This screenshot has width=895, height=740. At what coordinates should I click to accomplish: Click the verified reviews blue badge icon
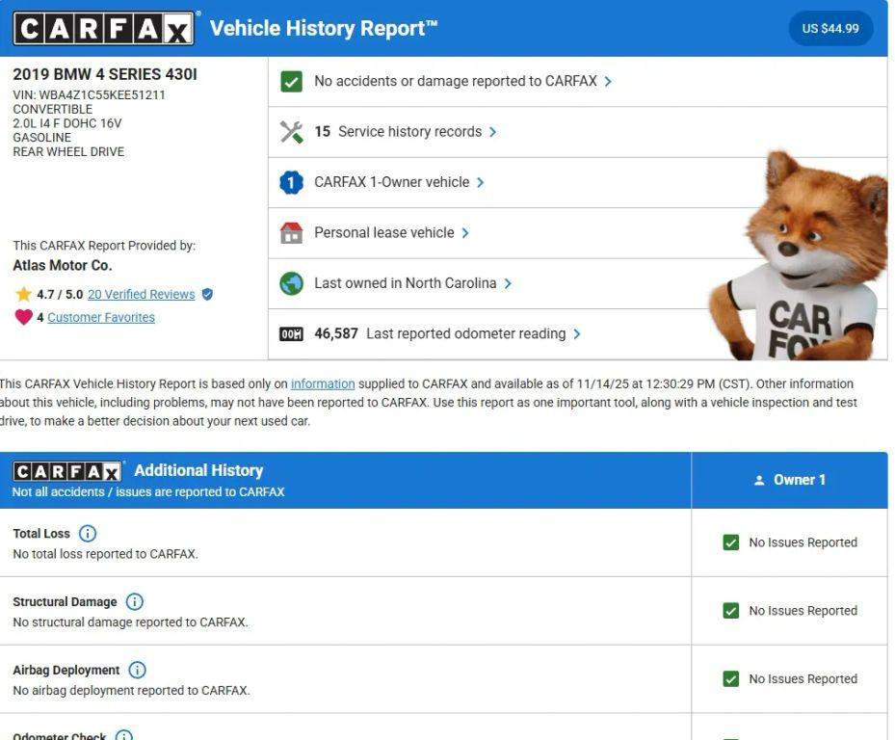coord(205,295)
